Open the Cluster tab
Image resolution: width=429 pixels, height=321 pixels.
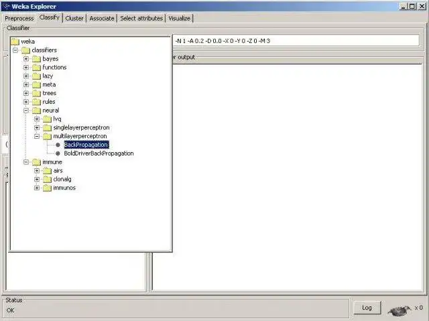tap(74, 18)
